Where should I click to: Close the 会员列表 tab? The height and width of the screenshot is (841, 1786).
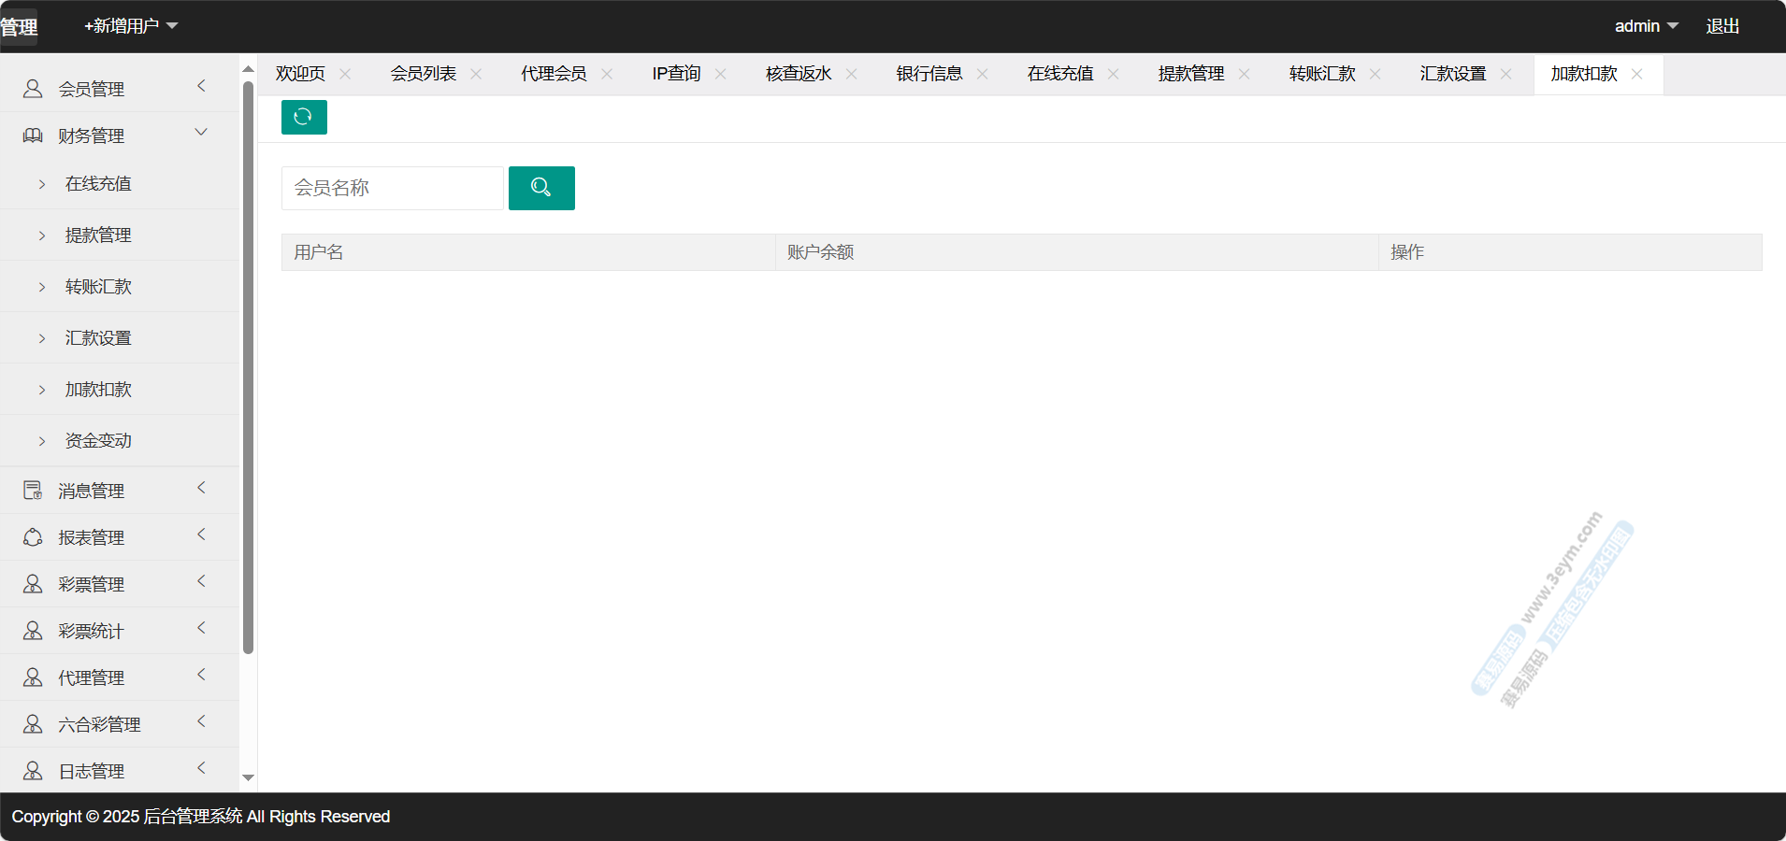click(x=476, y=74)
